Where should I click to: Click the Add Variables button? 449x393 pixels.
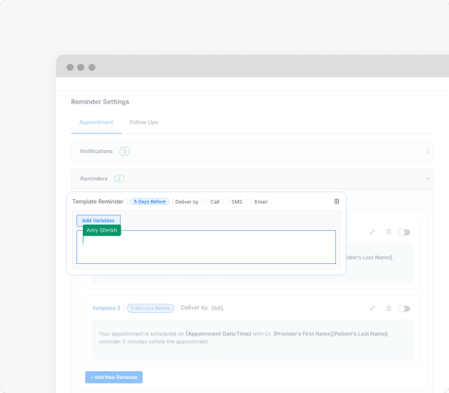(x=98, y=220)
